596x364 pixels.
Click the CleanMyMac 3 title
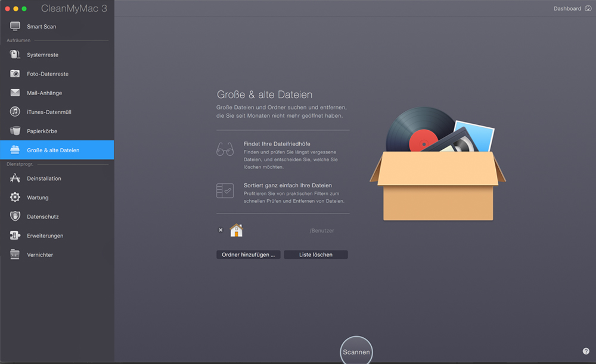point(74,8)
